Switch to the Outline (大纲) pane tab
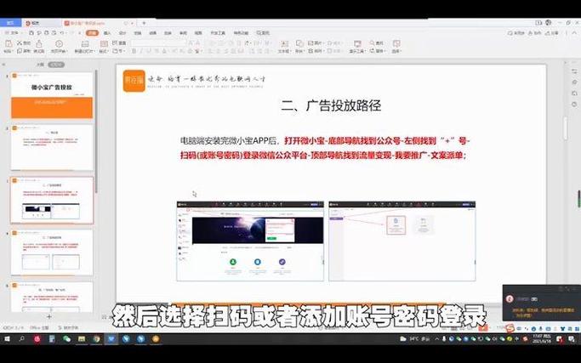Viewport: 581px width, 363px height. 40,65
